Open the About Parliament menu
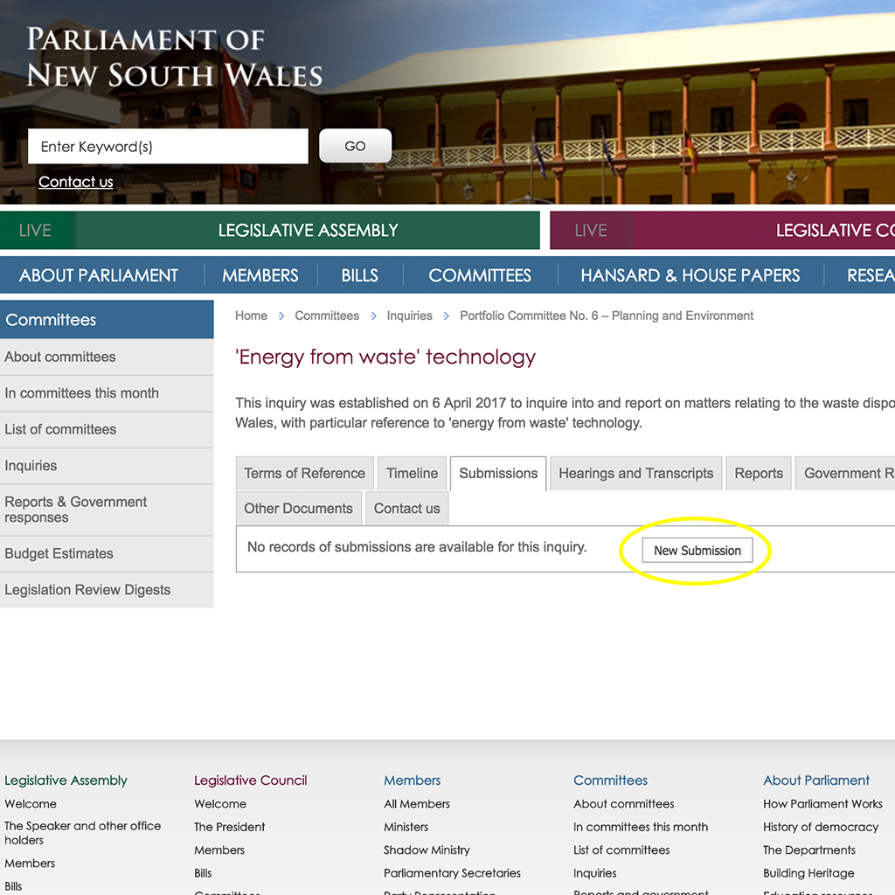The height and width of the screenshot is (895, 895). click(99, 275)
